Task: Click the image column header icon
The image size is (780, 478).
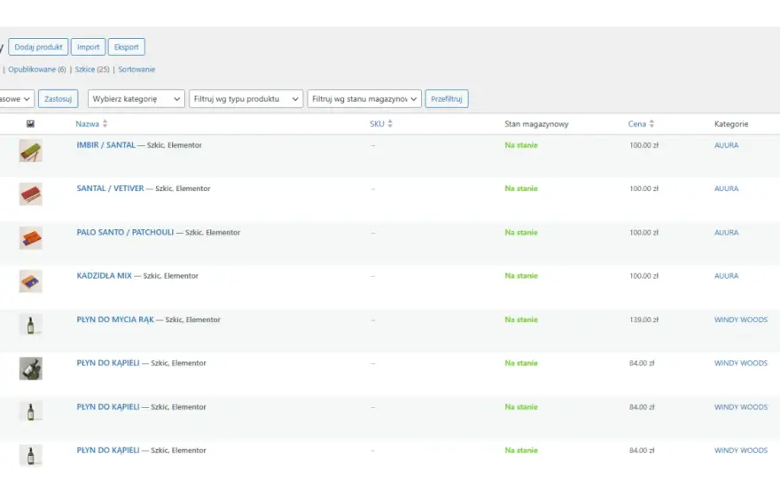Action: [x=30, y=124]
